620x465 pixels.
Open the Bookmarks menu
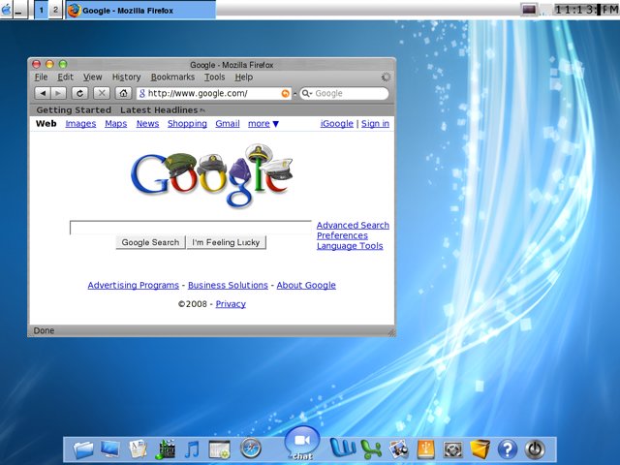[172, 77]
